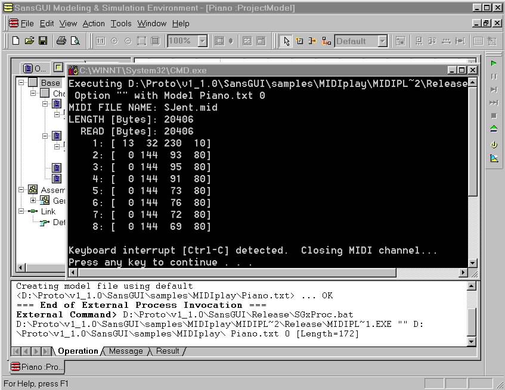Open Print Preview from the toolbar
505x390 pixels.
click(75, 41)
